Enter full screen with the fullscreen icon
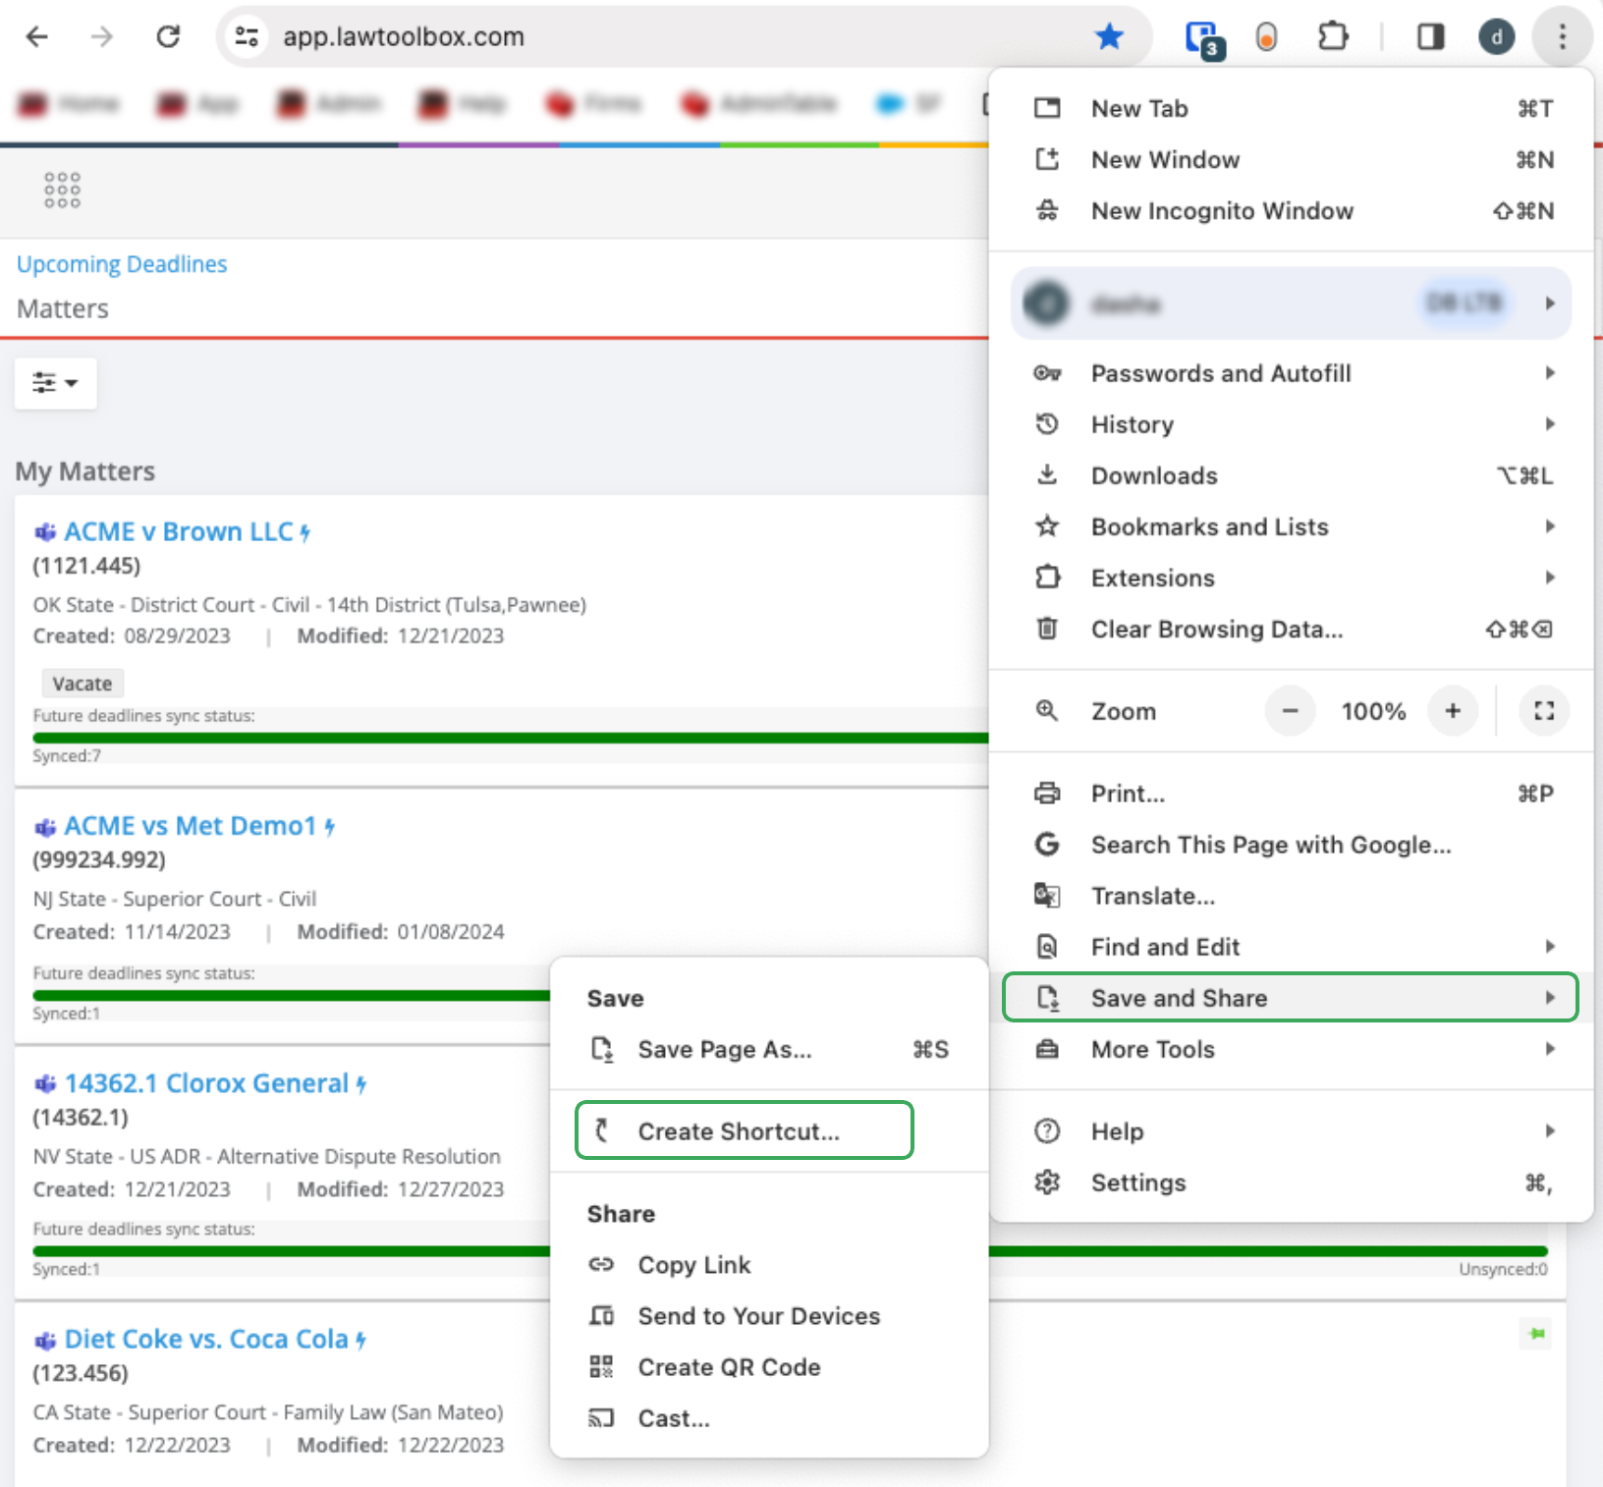Viewport: 1603px width, 1487px height. pos(1544,711)
